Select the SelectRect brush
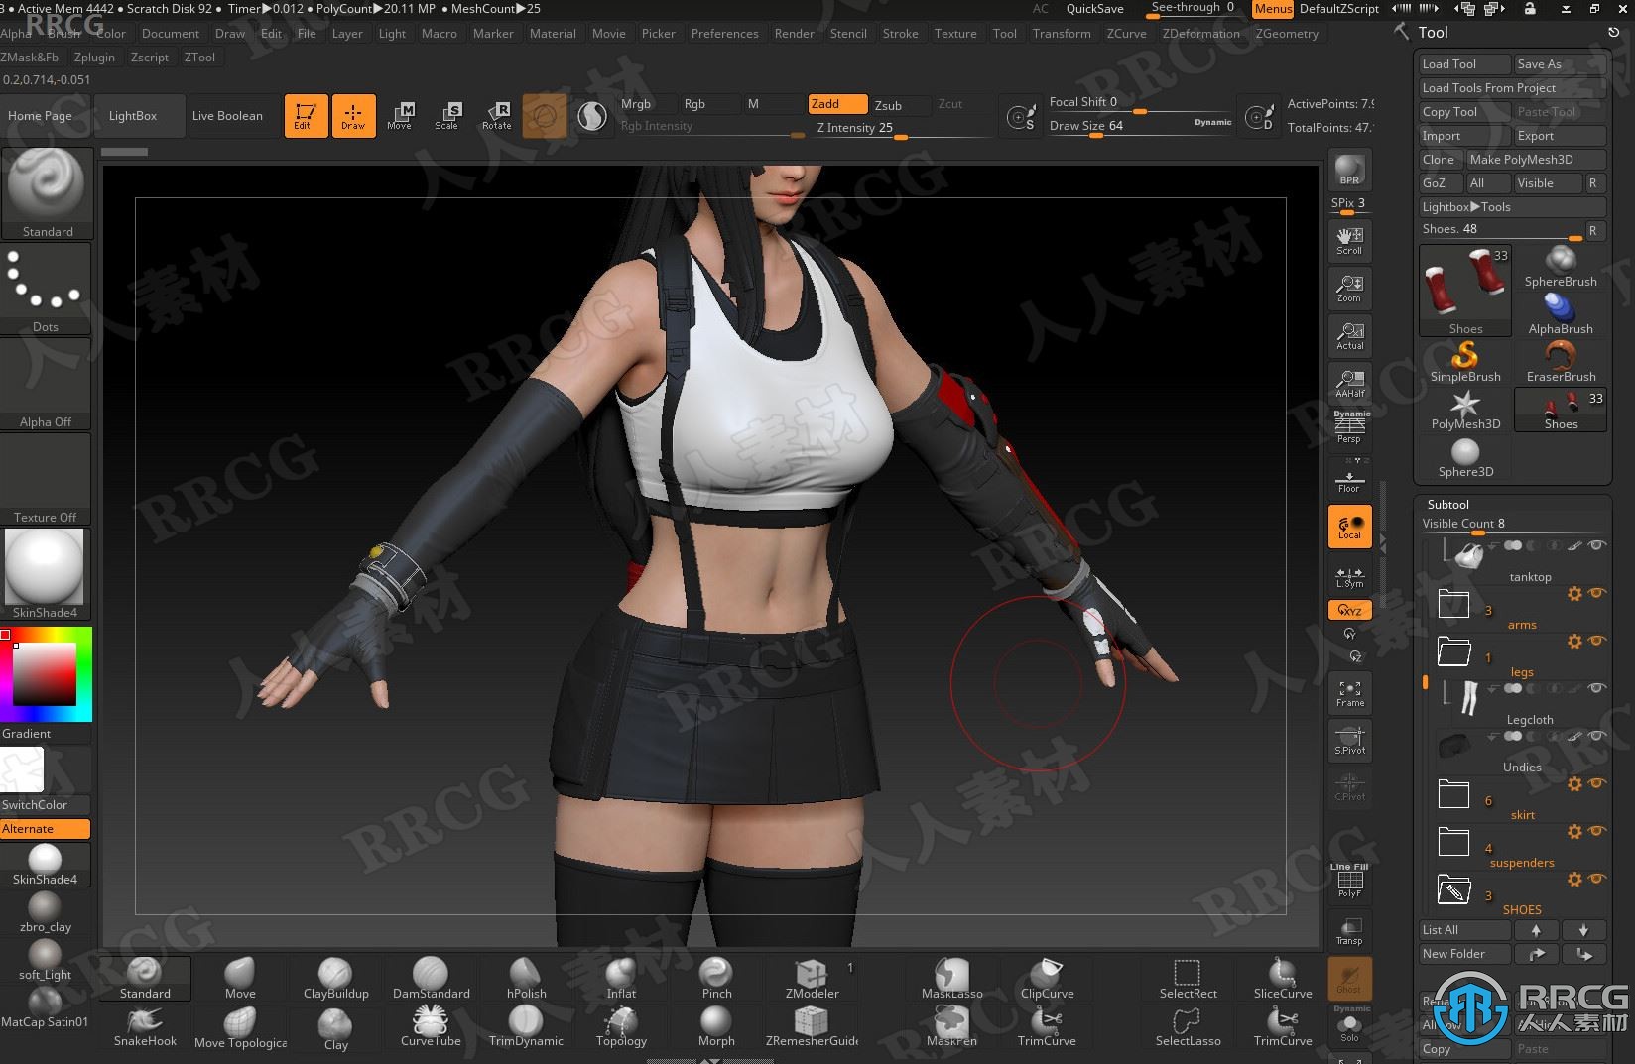The width and height of the screenshot is (1635, 1064). 1188,978
